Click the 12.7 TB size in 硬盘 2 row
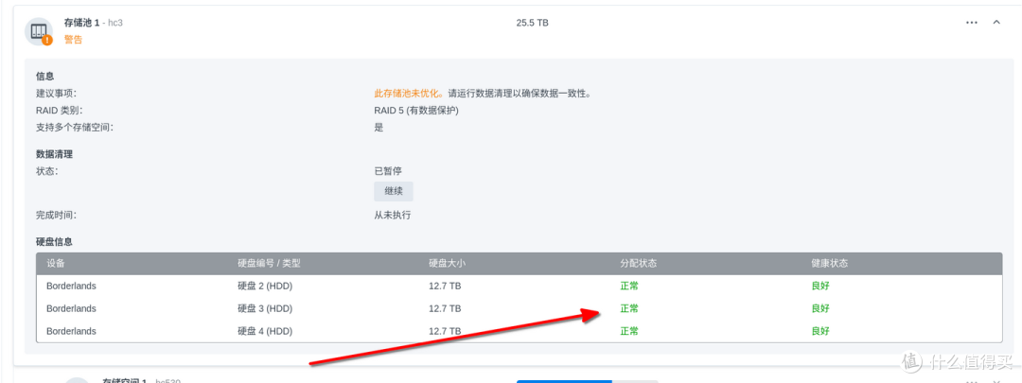 (x=445, y=286)
